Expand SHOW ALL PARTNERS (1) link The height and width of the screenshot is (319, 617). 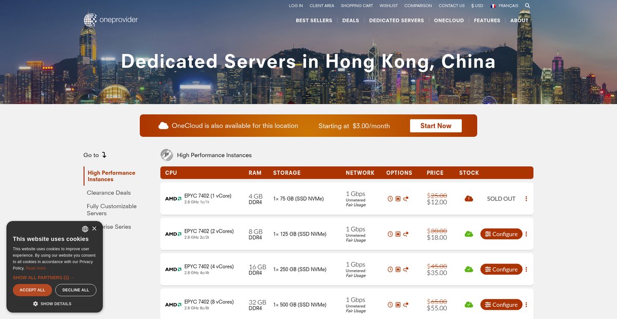44,277
